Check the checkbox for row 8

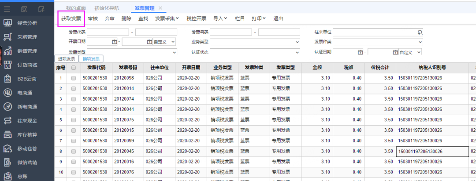(x=74, y=152)
